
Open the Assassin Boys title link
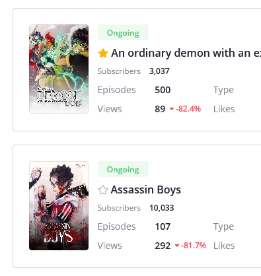(x=146, y=190)
